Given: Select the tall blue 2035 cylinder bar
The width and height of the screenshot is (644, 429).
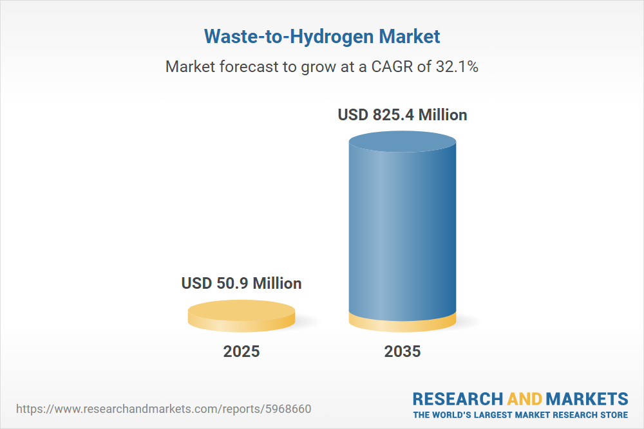Looking at the screenshot, I should [402, 225].
